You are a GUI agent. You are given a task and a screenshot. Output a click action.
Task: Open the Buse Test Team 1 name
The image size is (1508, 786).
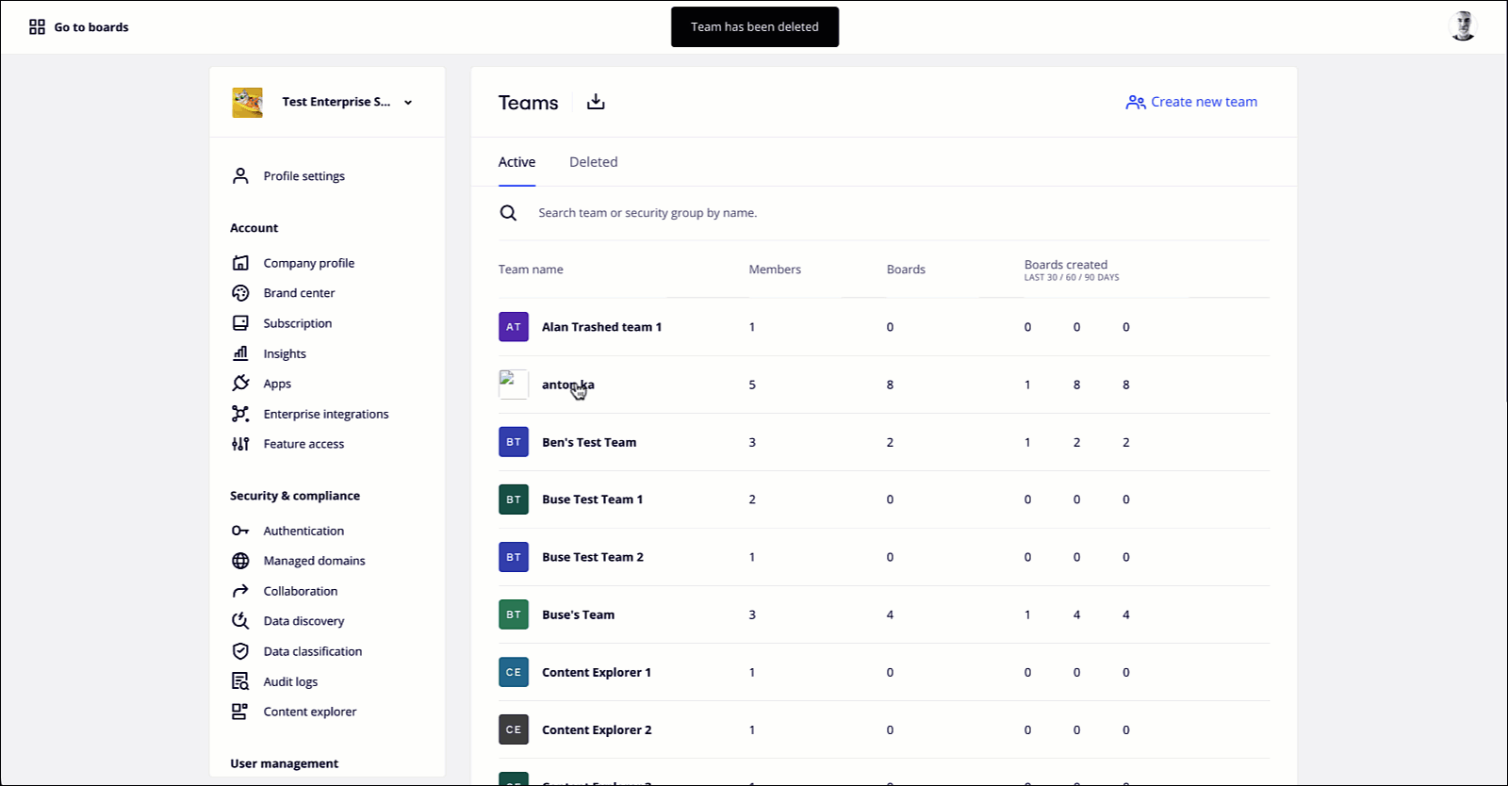[x=592, y=499]
